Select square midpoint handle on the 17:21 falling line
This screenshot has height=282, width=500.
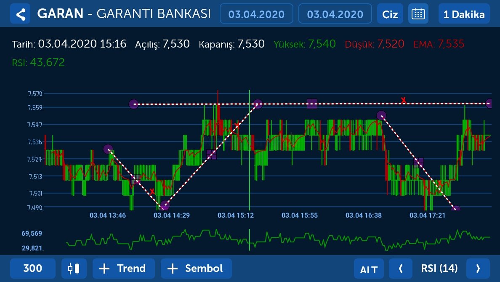tap(419, 163)
